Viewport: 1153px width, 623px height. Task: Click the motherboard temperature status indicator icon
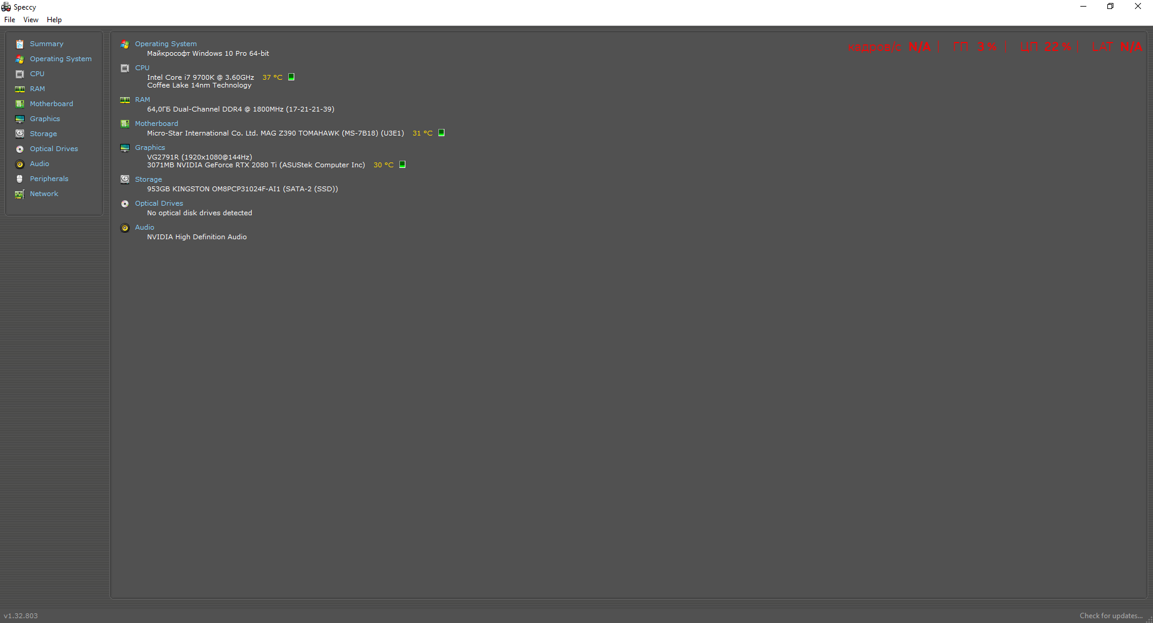pyautogui.click(x=441, y=133)
